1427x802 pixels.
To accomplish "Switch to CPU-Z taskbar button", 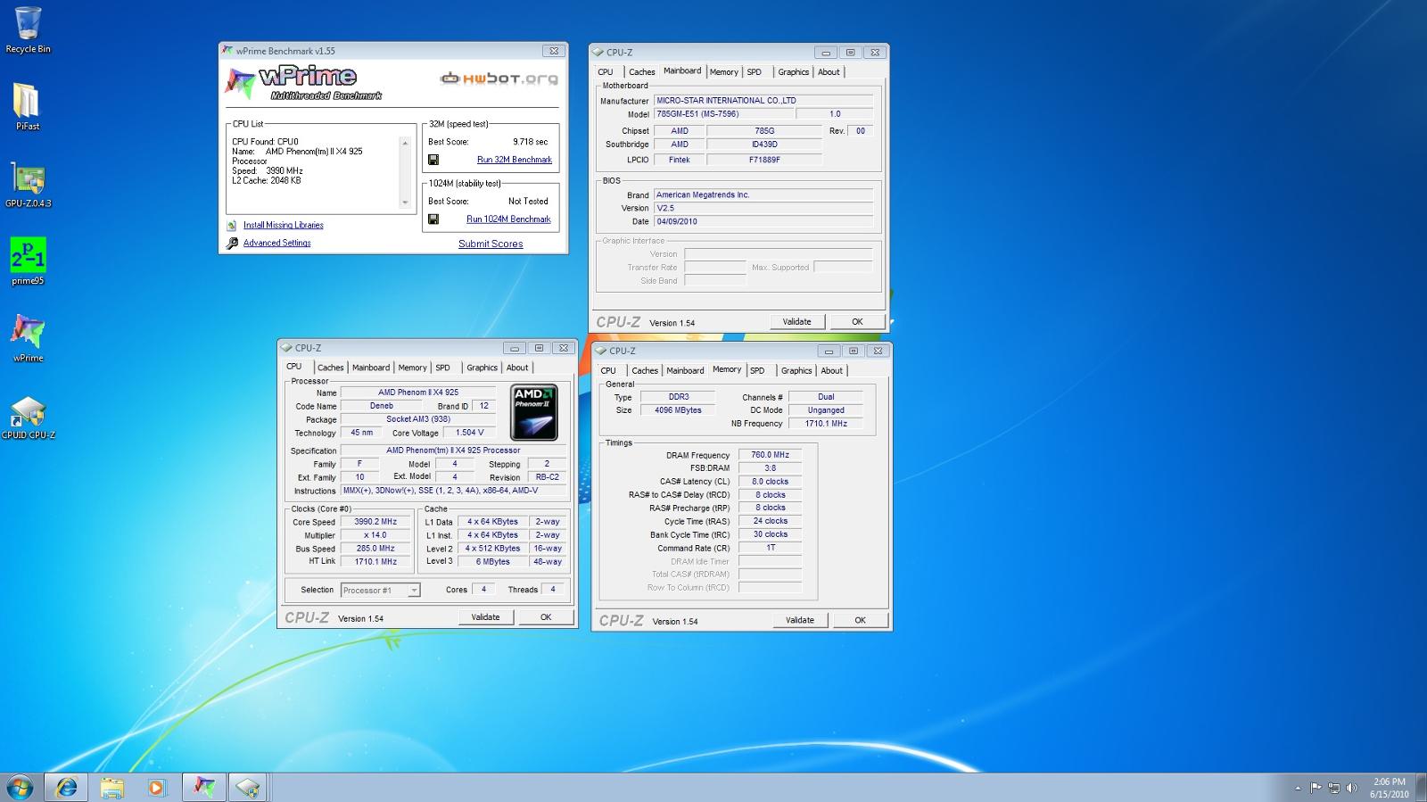I will [x=248, y=787].
